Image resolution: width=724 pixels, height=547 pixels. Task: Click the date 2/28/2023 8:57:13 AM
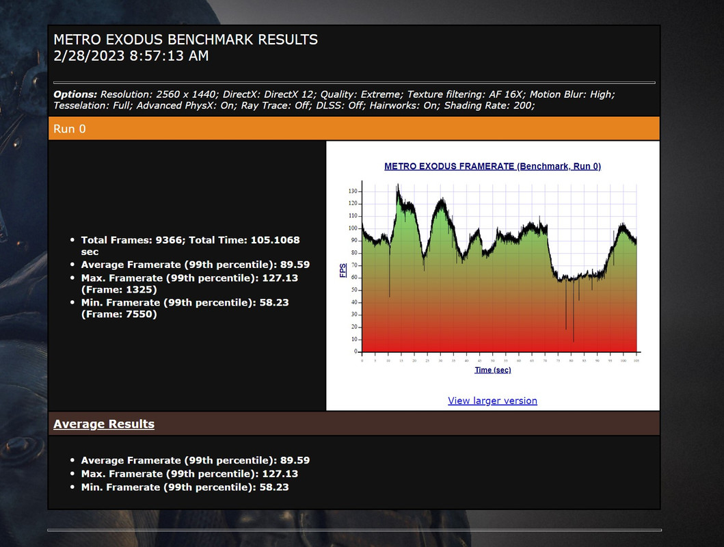(x=131, y=56)
